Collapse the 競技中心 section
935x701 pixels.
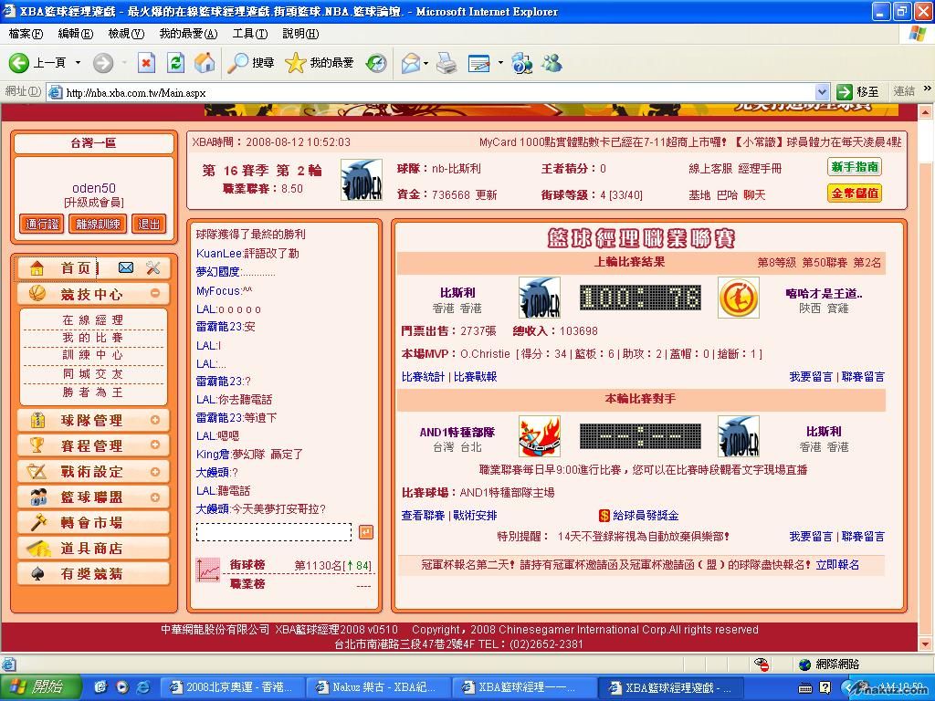(x=155, y=293)
